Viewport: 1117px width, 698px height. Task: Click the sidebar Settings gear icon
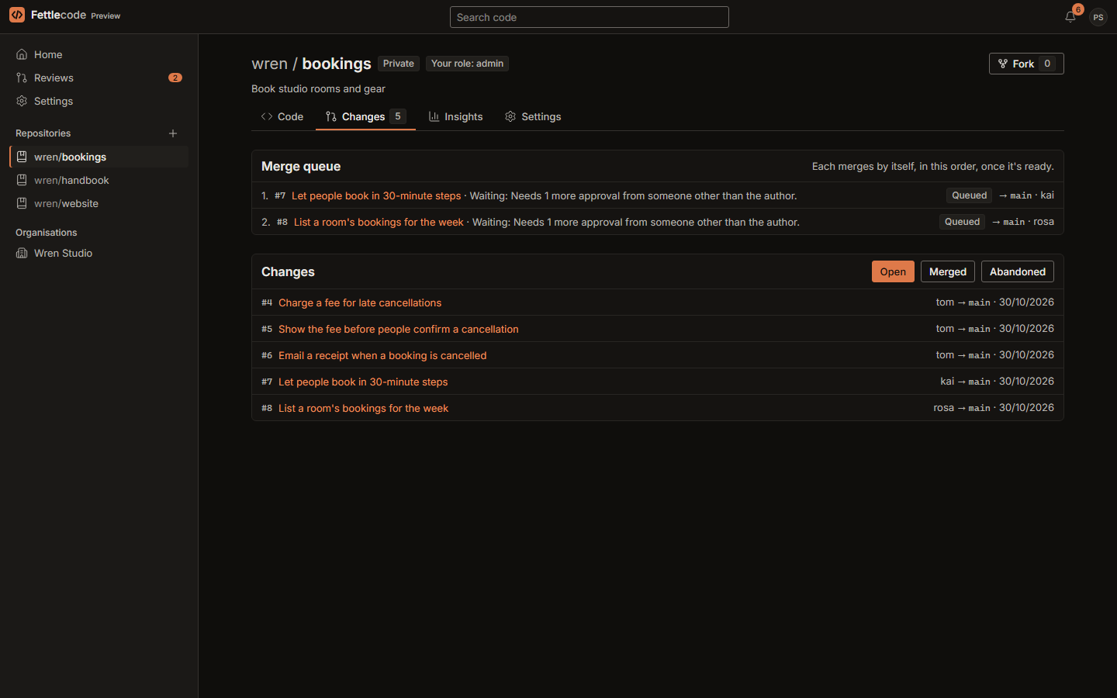(22, 101)
